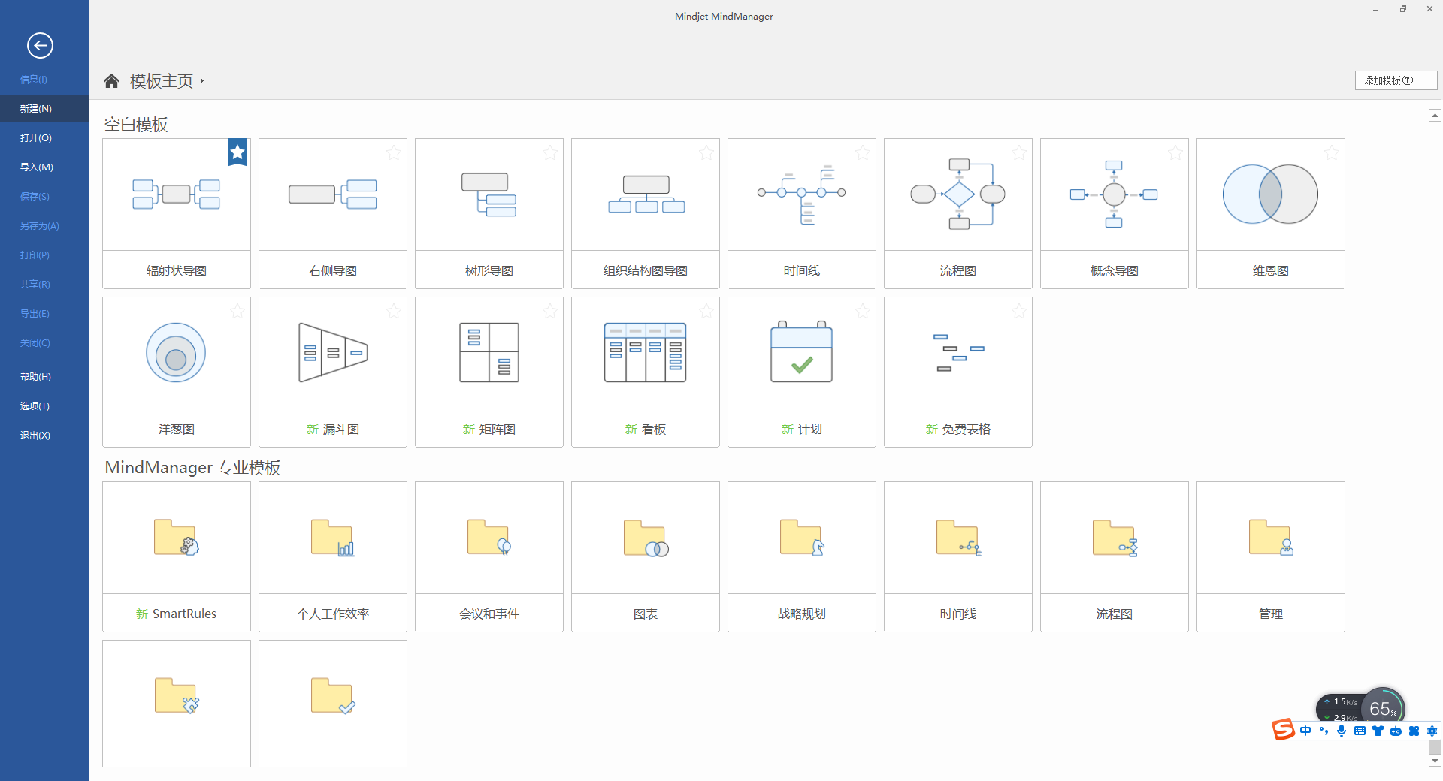The width and height of the screenshot is (1443, 781).
Task: Click the Sogou input method S icon
Action: [x=1283, y=729]
